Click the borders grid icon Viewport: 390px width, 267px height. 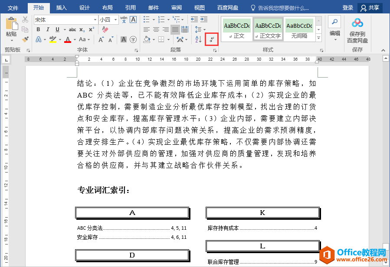(x=161, y=39)
